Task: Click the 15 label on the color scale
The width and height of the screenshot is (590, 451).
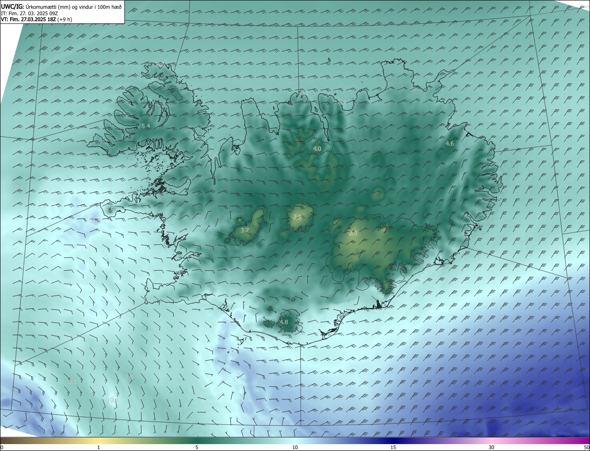Action: [x=393, y=447]
